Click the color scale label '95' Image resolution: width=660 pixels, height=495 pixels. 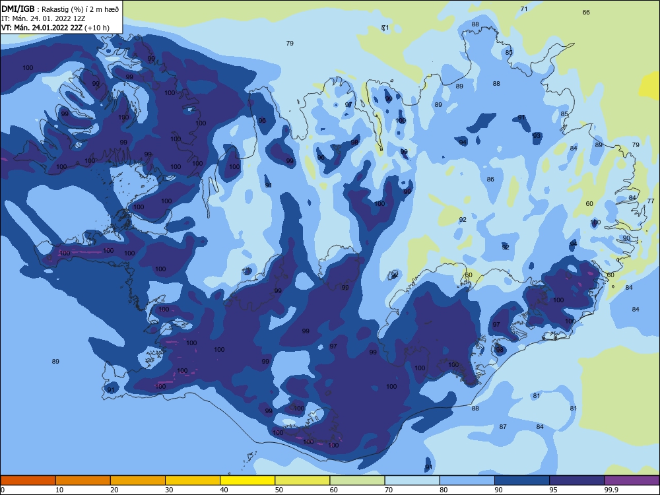(553, 490)
